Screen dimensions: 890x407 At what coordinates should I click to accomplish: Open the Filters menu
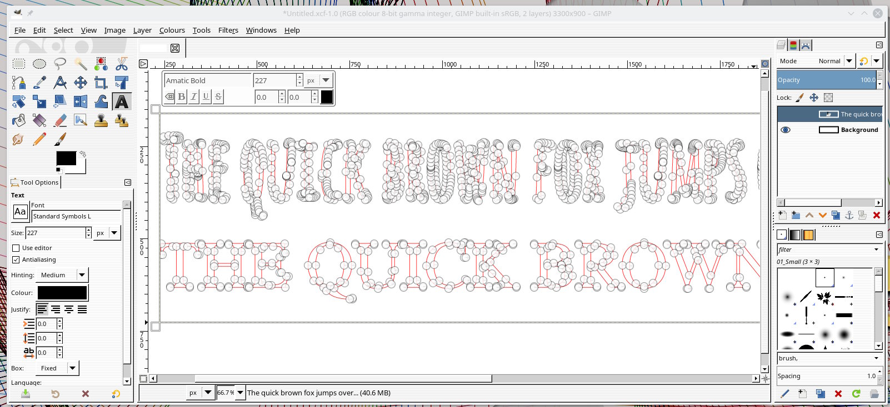(228, 30)
